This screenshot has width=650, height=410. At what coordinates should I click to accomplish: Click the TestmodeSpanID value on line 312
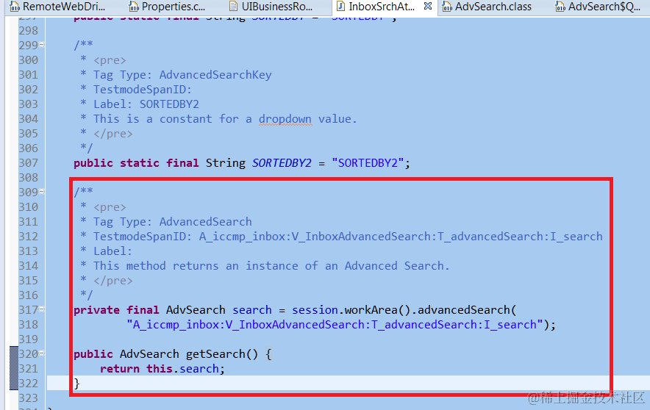(401, 237)
